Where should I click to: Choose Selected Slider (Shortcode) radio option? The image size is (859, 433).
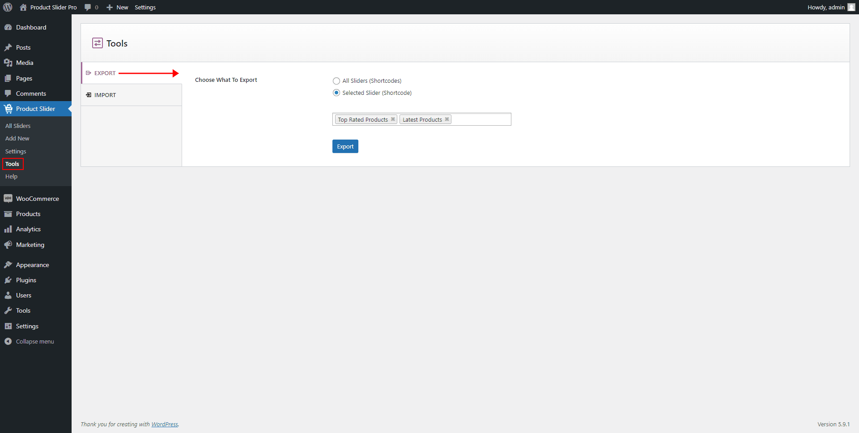[x=336, y=93]
